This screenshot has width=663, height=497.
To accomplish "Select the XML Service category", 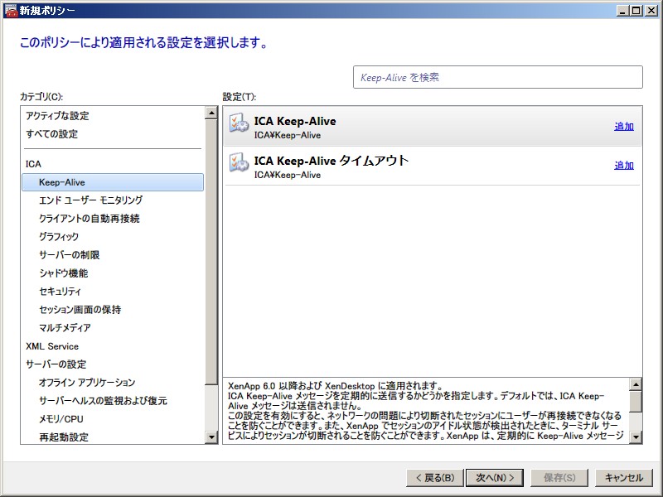I will 52,346.
